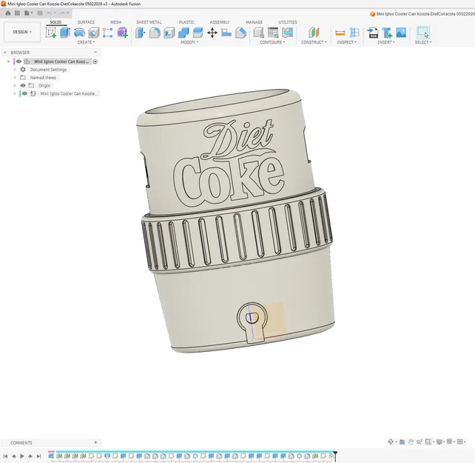475x463 pixels.
Task: Click the Measure tool icon
Action: coord(340,33)
